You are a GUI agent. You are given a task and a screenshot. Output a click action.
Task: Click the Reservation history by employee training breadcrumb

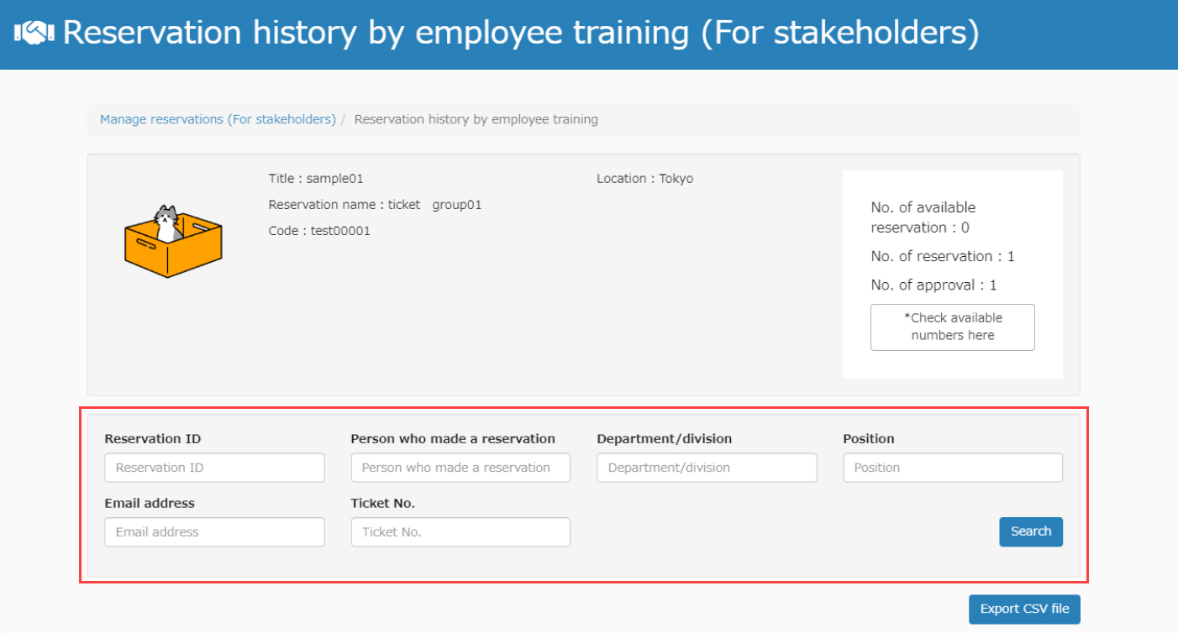(476, 119)
